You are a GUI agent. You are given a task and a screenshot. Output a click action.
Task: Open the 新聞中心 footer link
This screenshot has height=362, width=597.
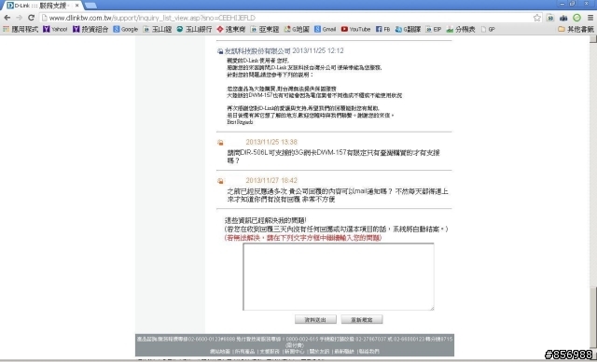click(295, 352)
